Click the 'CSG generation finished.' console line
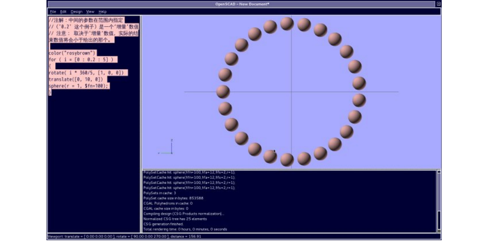Viewport: 488px width, 248px height. 163,224
